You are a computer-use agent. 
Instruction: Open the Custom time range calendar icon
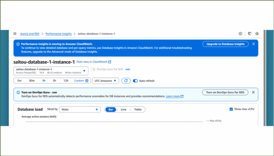coord(87,81)
